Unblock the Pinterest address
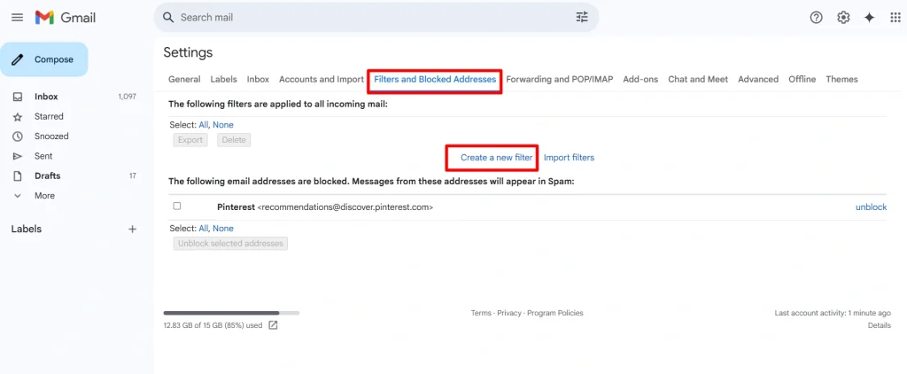The image size is (907, 374). pyautogui.click(x=870, y=207)
